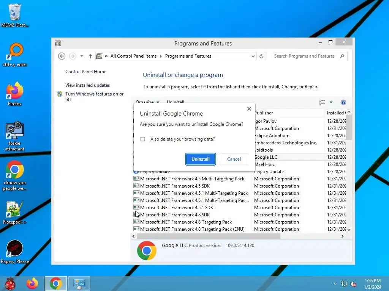The width and height of the screenshot is (389, 291).
Task: Click the Chrome logo in details pane
Action: coord(147,251)
